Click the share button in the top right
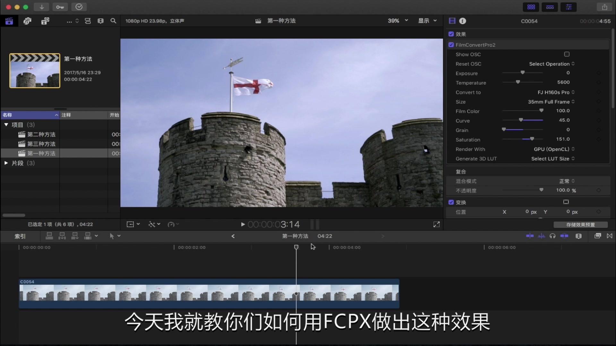 (x=604, y=7)
